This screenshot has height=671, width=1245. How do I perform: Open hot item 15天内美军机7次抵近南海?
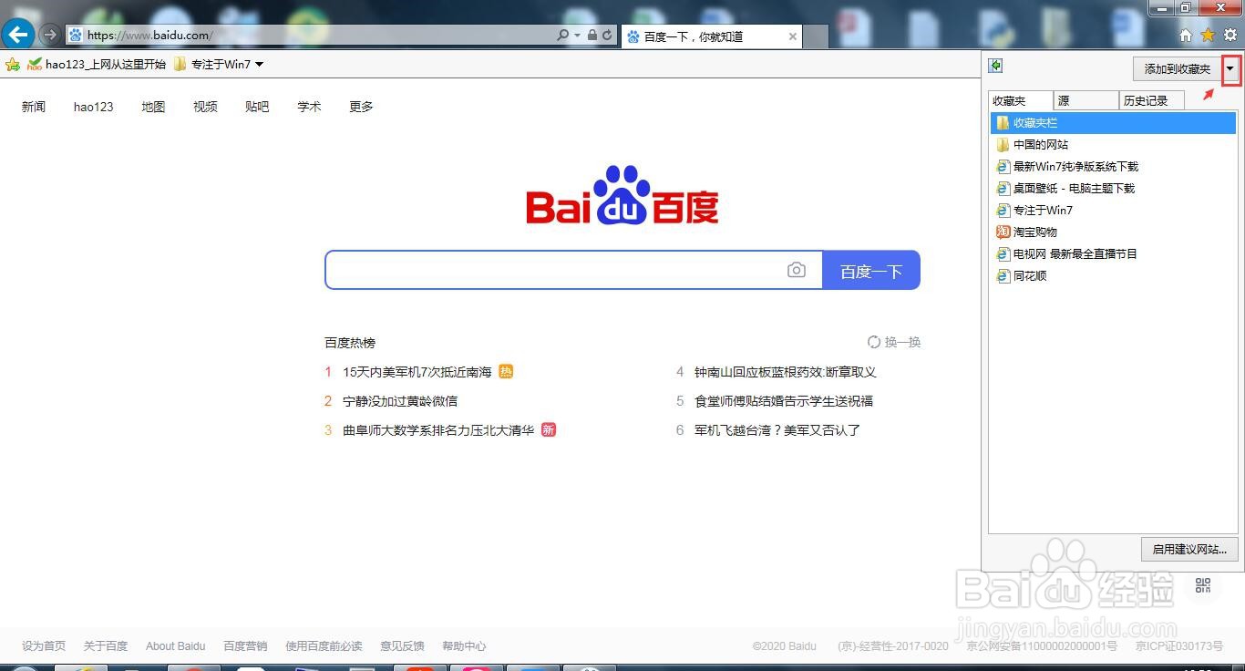417,372
